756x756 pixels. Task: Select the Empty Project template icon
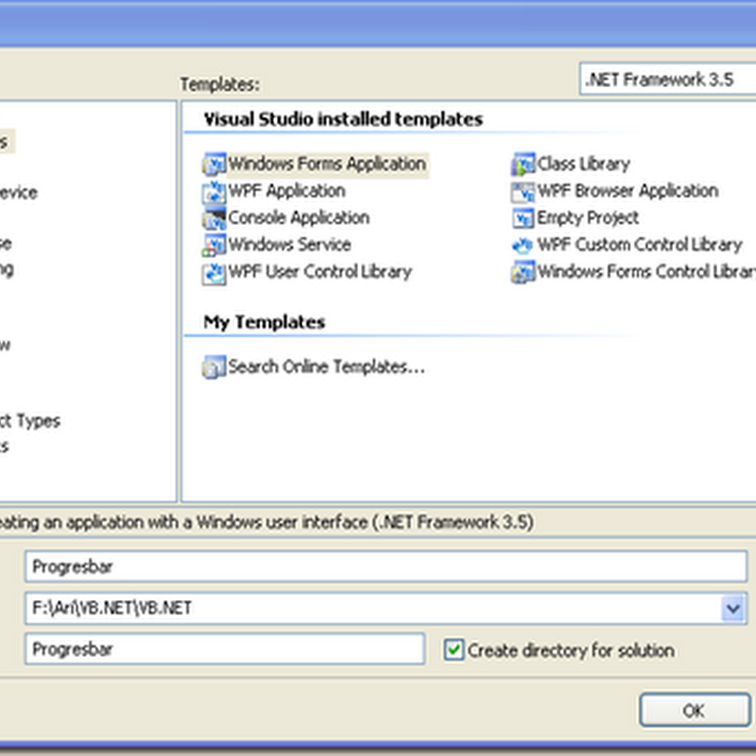pos(524,218)
